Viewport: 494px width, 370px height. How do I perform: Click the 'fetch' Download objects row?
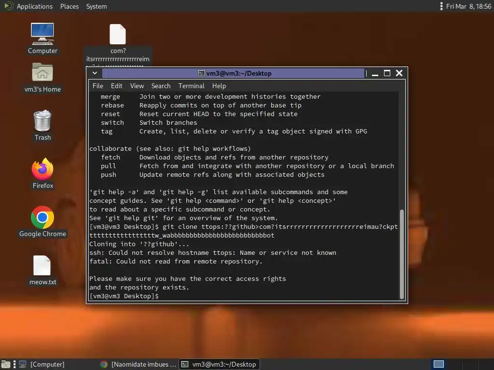[215, 158]
